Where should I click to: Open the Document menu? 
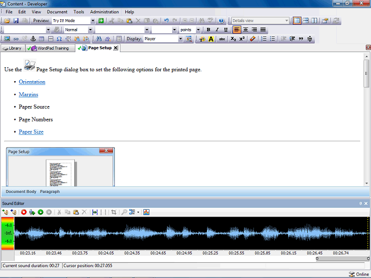point(57,12)
